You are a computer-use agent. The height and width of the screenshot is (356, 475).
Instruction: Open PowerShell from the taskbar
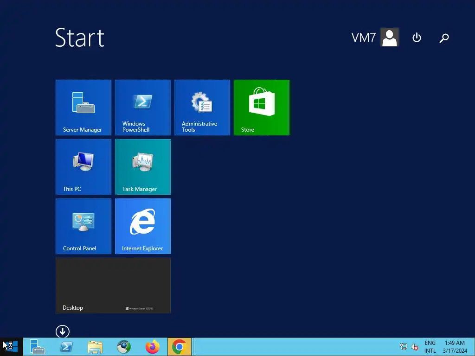(66, 347)
